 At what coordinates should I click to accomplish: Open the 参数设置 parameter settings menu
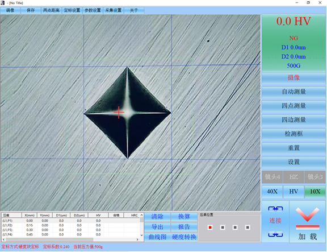[93, 10]
